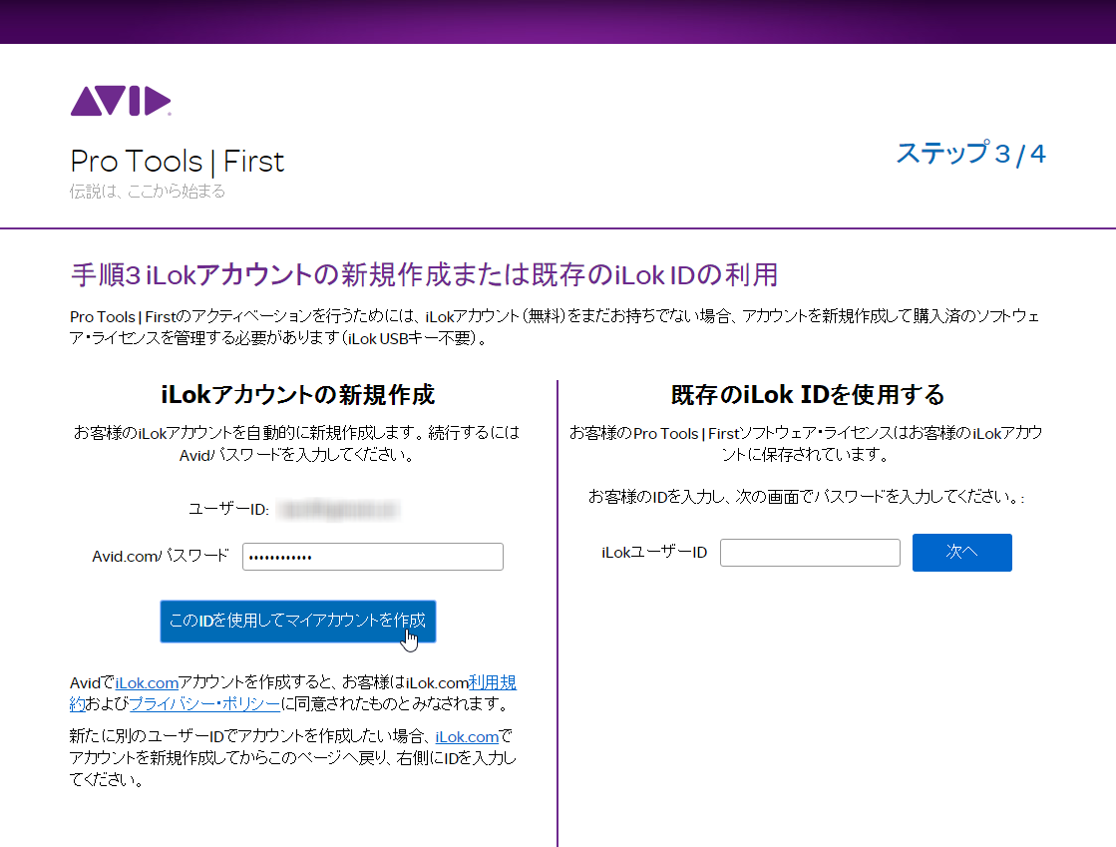
Task: Click the 'iLokユーザーID' label
Action: coord(654,553)
